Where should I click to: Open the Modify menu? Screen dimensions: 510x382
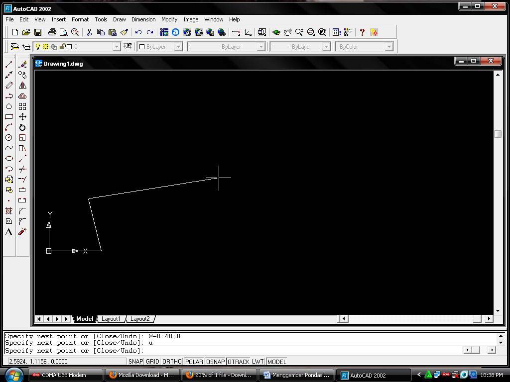169,19
